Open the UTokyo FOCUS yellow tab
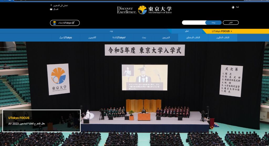This screenshot has width=269, height=146. coord(221,31)
